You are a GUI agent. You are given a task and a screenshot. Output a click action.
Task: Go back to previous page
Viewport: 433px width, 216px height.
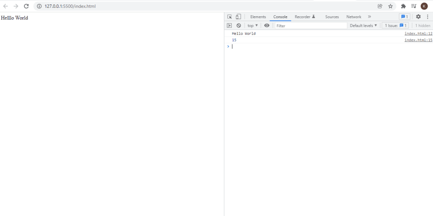tap(5, 6)
